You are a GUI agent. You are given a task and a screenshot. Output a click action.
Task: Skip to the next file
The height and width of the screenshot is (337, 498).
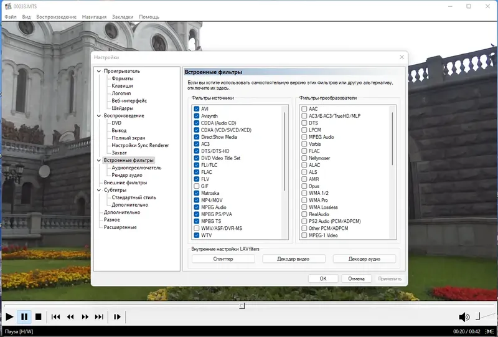point(99,316)
